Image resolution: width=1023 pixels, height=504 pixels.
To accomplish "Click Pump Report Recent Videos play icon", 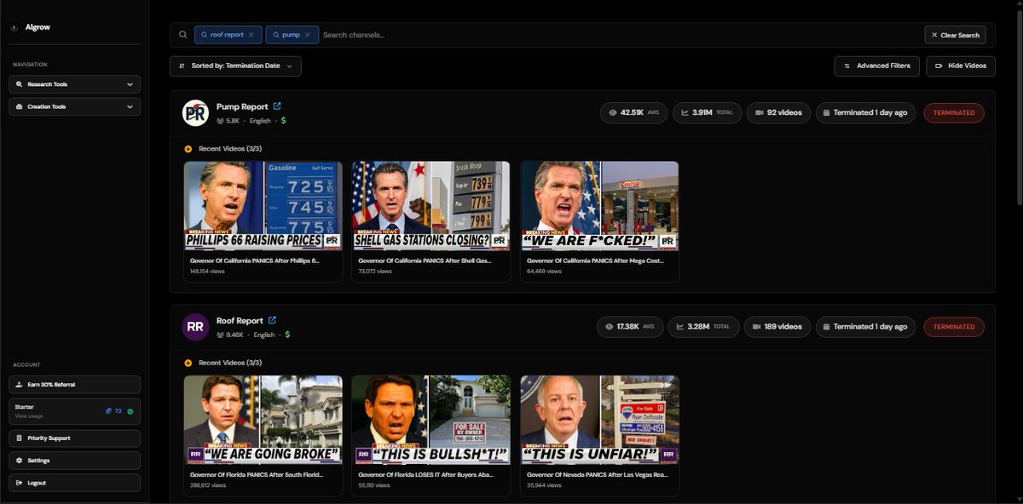I will pyautogui.click(x=188, y=148).
